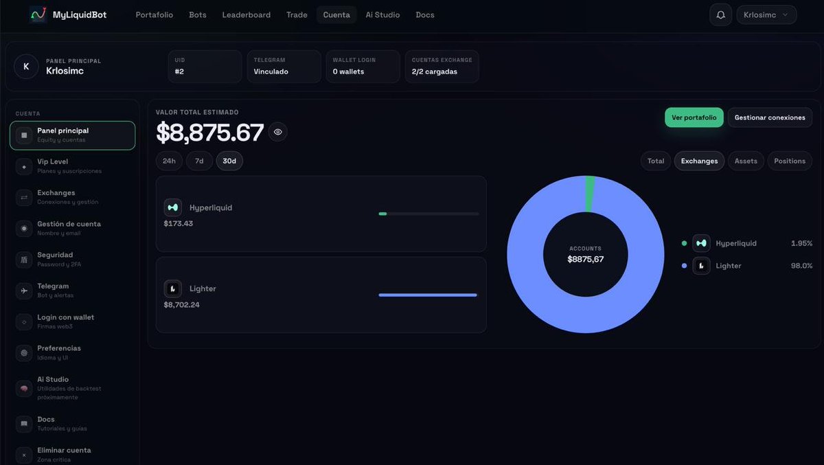
Task: Open Ai Studio from the top navigation
Action: 382,14
